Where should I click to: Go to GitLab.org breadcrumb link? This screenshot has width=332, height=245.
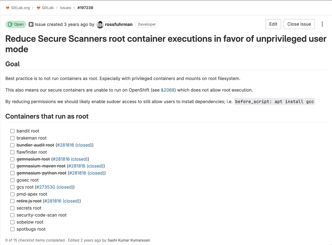pyautogui.click(x=20, y=7)
